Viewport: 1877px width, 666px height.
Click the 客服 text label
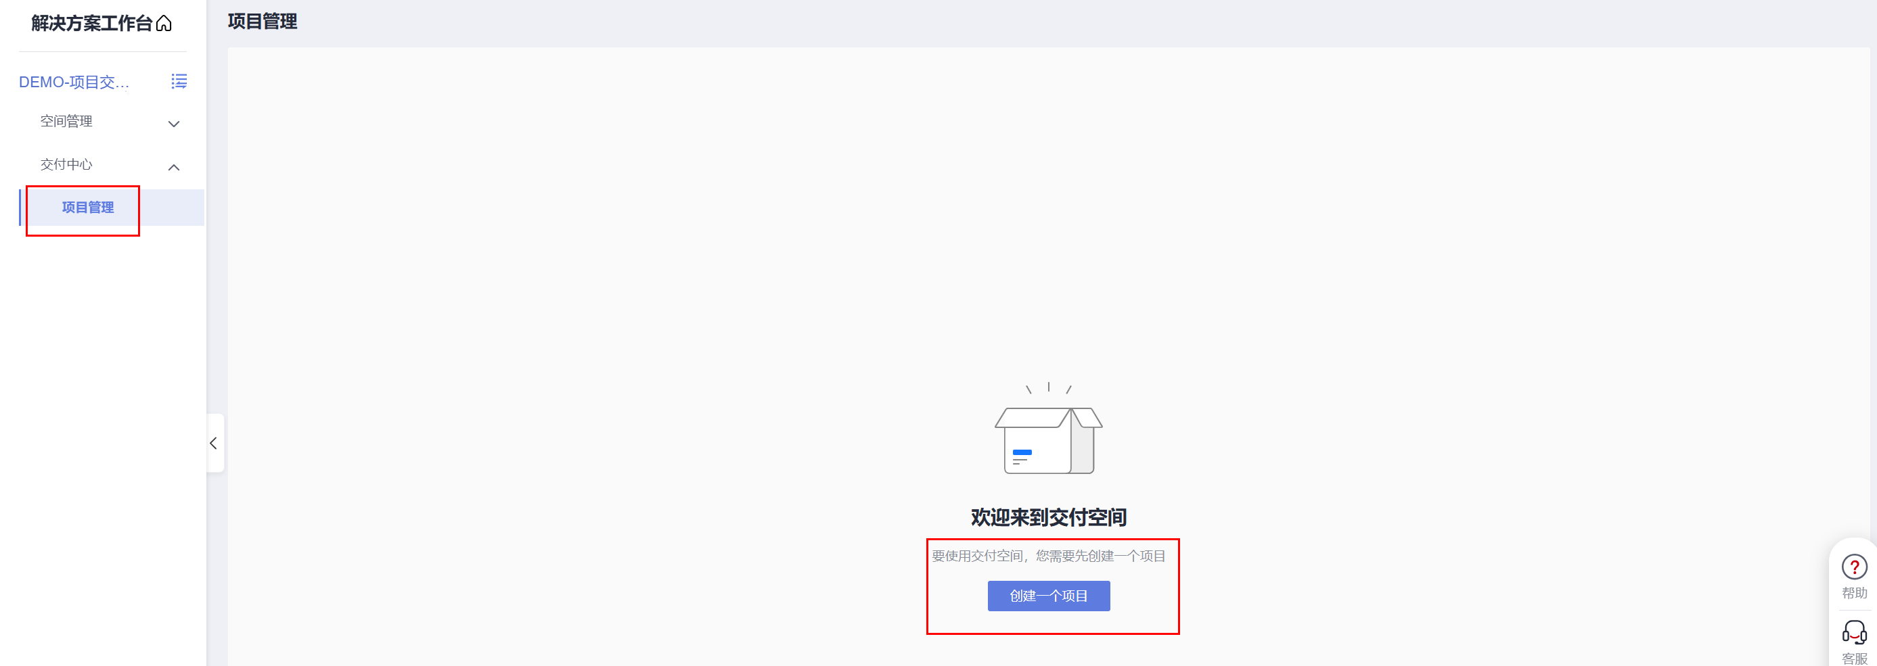pyautogui.click(x=1855, y=659)
